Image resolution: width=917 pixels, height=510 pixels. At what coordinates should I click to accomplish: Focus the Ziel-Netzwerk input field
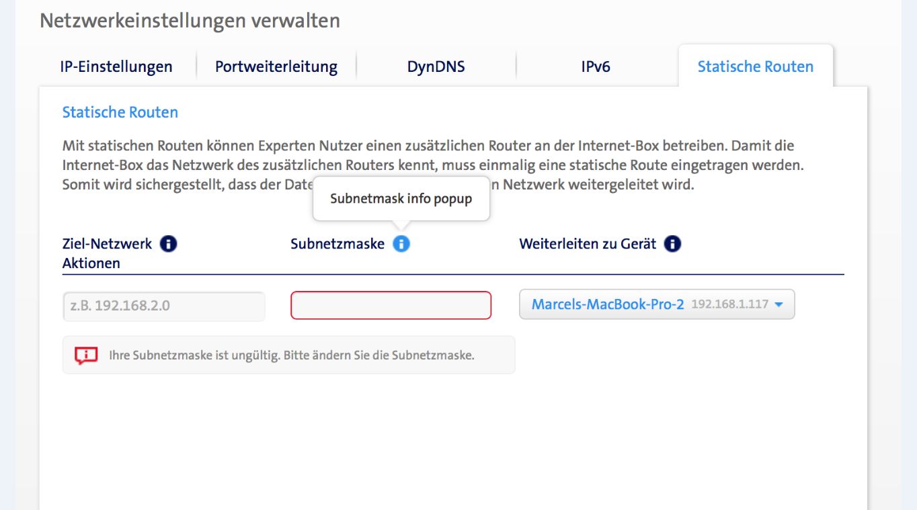click(x=163, y=306)
